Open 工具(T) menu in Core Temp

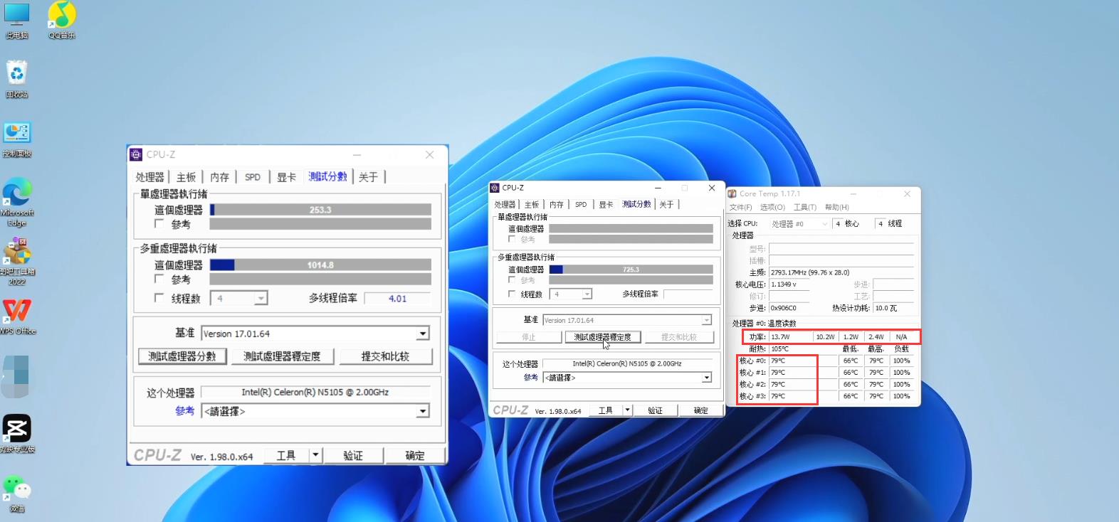(805, 207)
